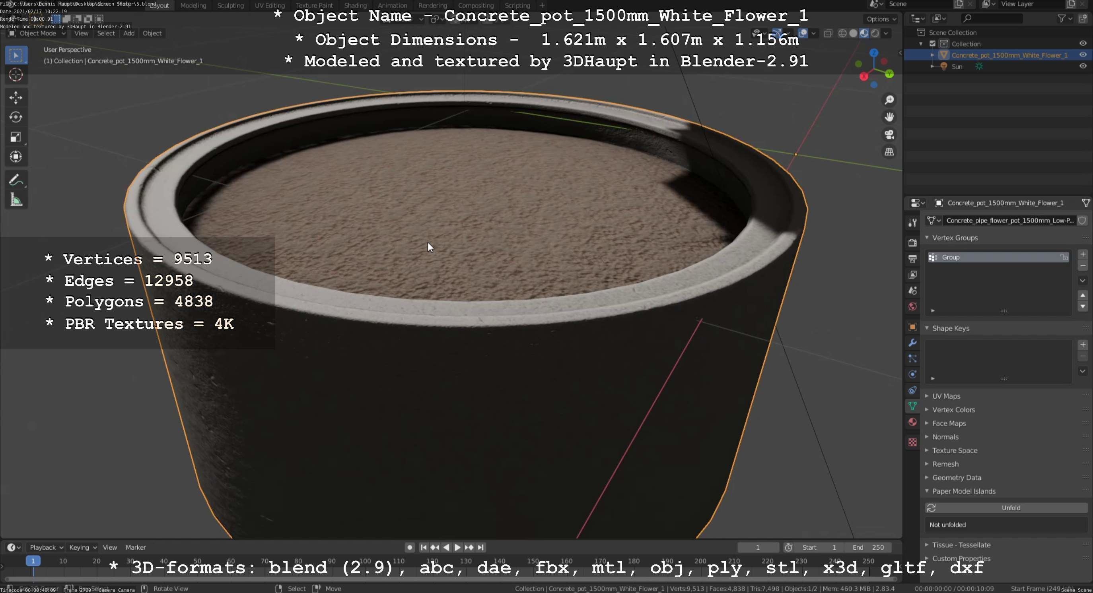Open the Particles properties tab
The height and width of the screenshot is (593, 1093).
912,359
